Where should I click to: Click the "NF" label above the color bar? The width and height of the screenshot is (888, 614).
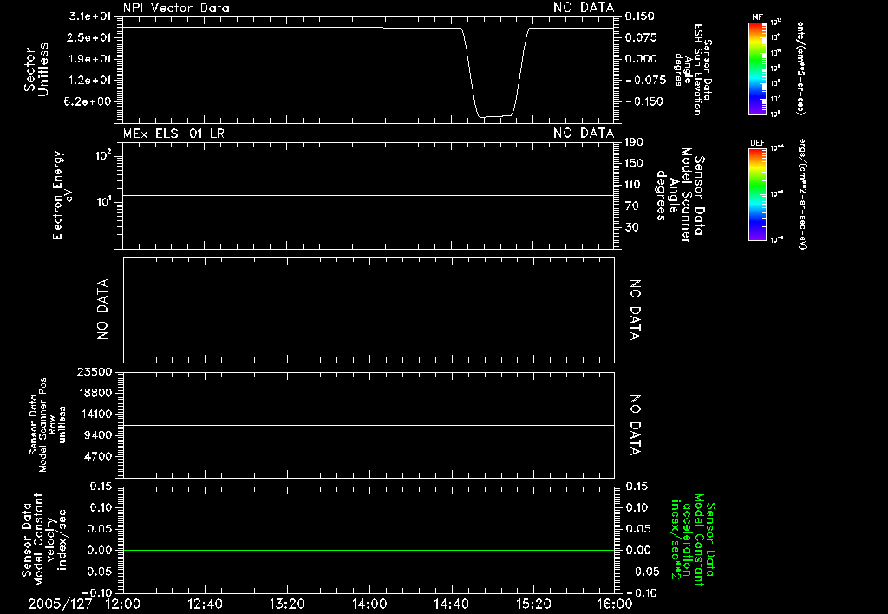tap(757, 17)
